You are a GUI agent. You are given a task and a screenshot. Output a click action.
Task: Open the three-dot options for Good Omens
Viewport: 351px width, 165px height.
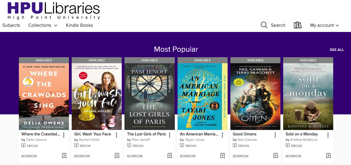[x=275, y=135]
